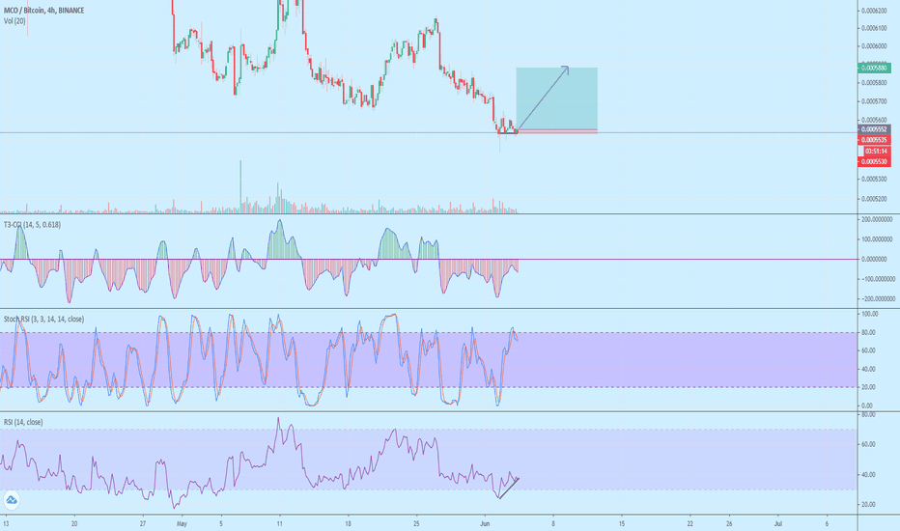Click the 0.000000 zero label on T3-CCI axis

click(875, 260)
